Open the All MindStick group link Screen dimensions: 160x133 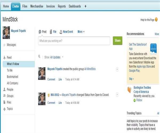90,69
